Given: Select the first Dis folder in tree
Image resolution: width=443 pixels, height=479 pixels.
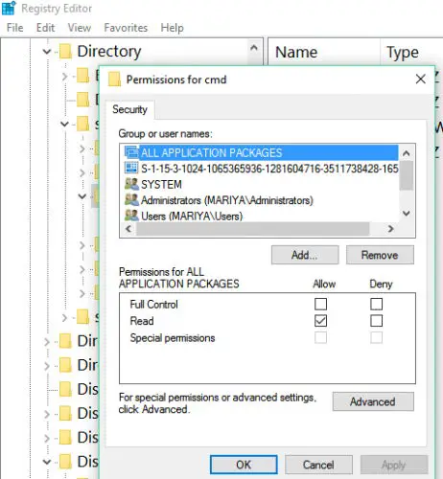Looking at the screenshot, I should (87, 389).
